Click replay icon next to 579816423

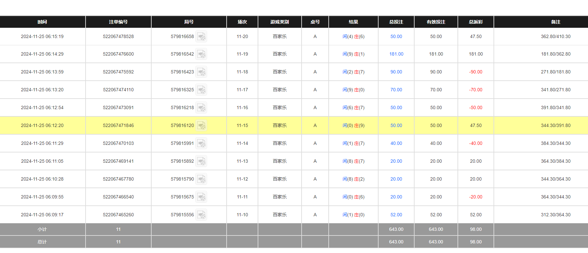[x=201, y=72]
